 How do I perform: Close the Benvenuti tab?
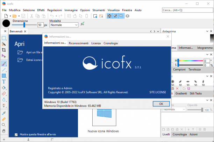click(25, 31)
